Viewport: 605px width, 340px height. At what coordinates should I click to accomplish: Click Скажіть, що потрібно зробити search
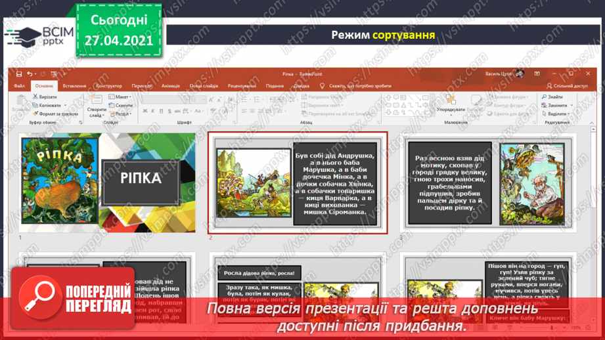[x=360, y=86]
